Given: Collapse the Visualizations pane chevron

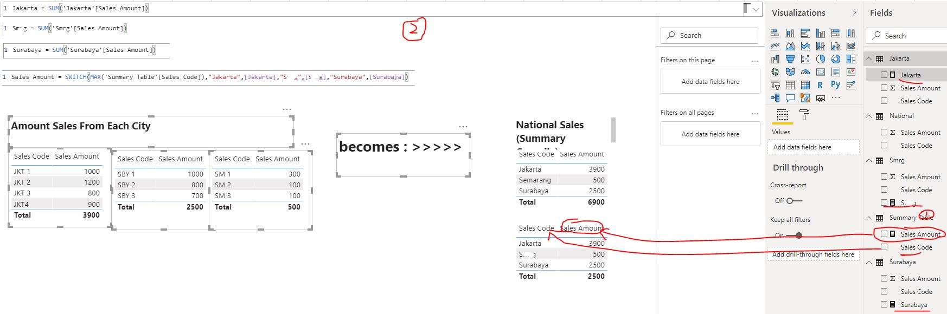Looking at the screenshot, I should pyautogui.click(x=854, y=12).
